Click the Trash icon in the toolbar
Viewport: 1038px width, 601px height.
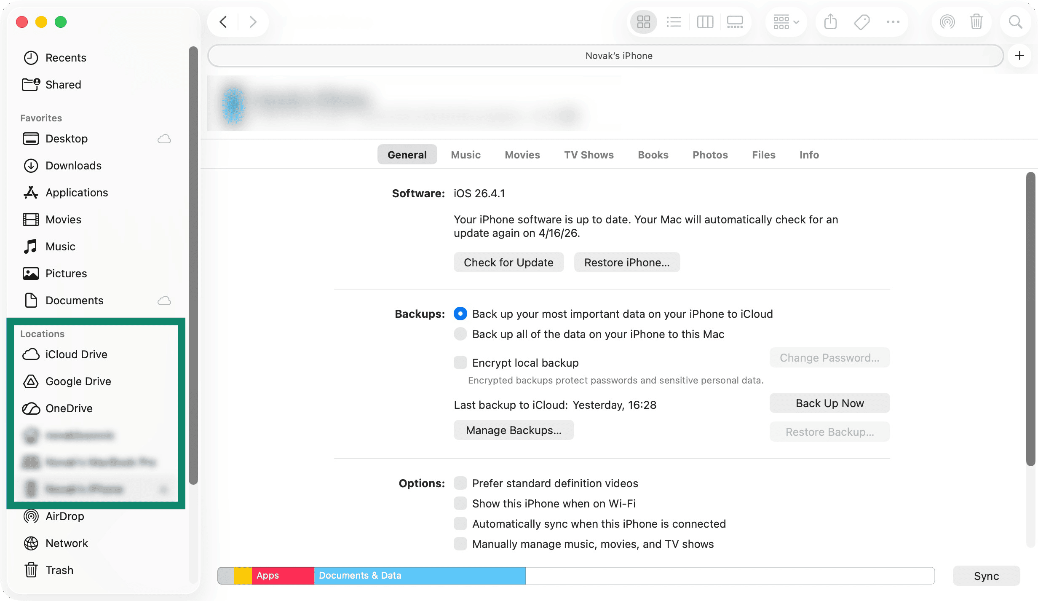click(x=976, y=22)
